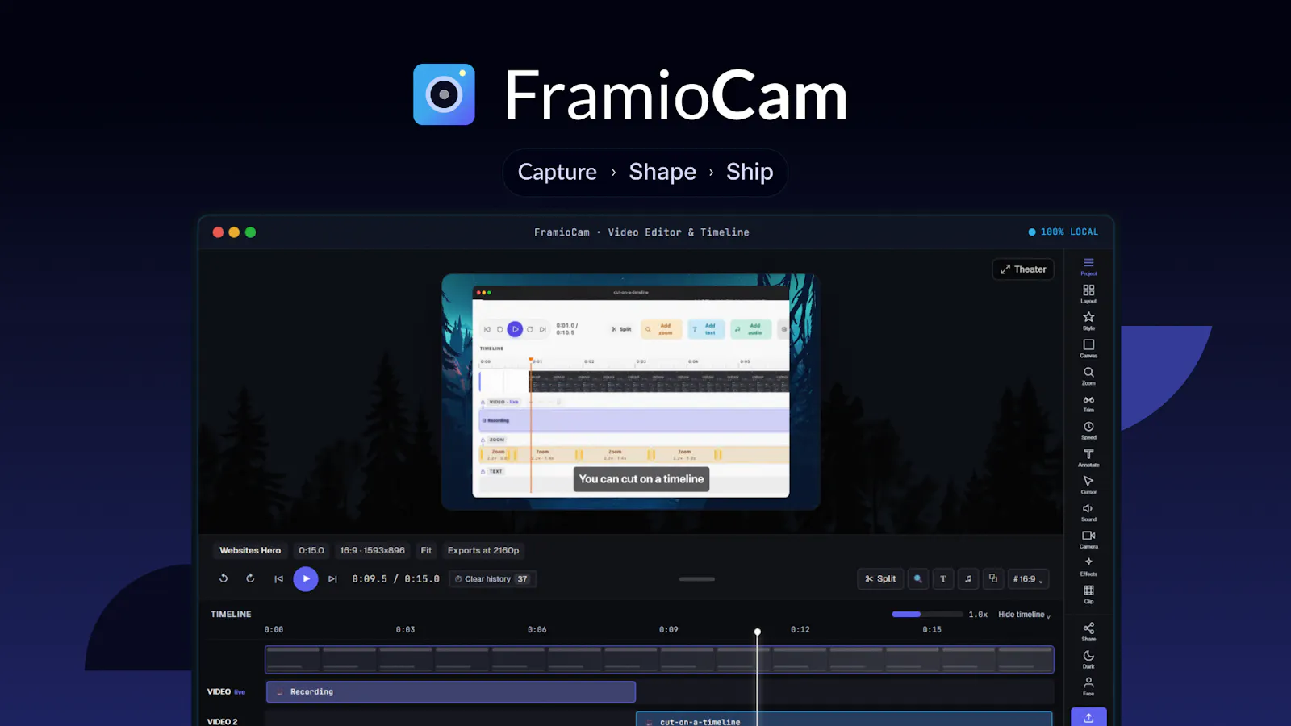This screenshot has height=726, width=1291.
Task: Click the overlay layers toolbar button
Action: [993, 579]
